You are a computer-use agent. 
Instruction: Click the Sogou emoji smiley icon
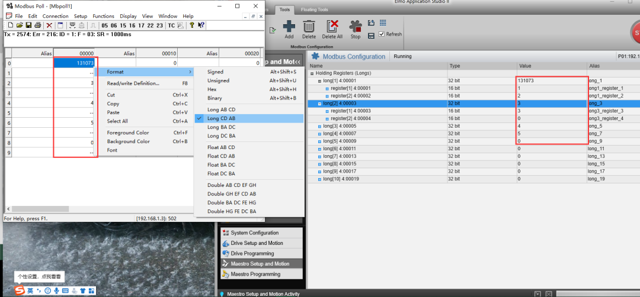[48, 291]
